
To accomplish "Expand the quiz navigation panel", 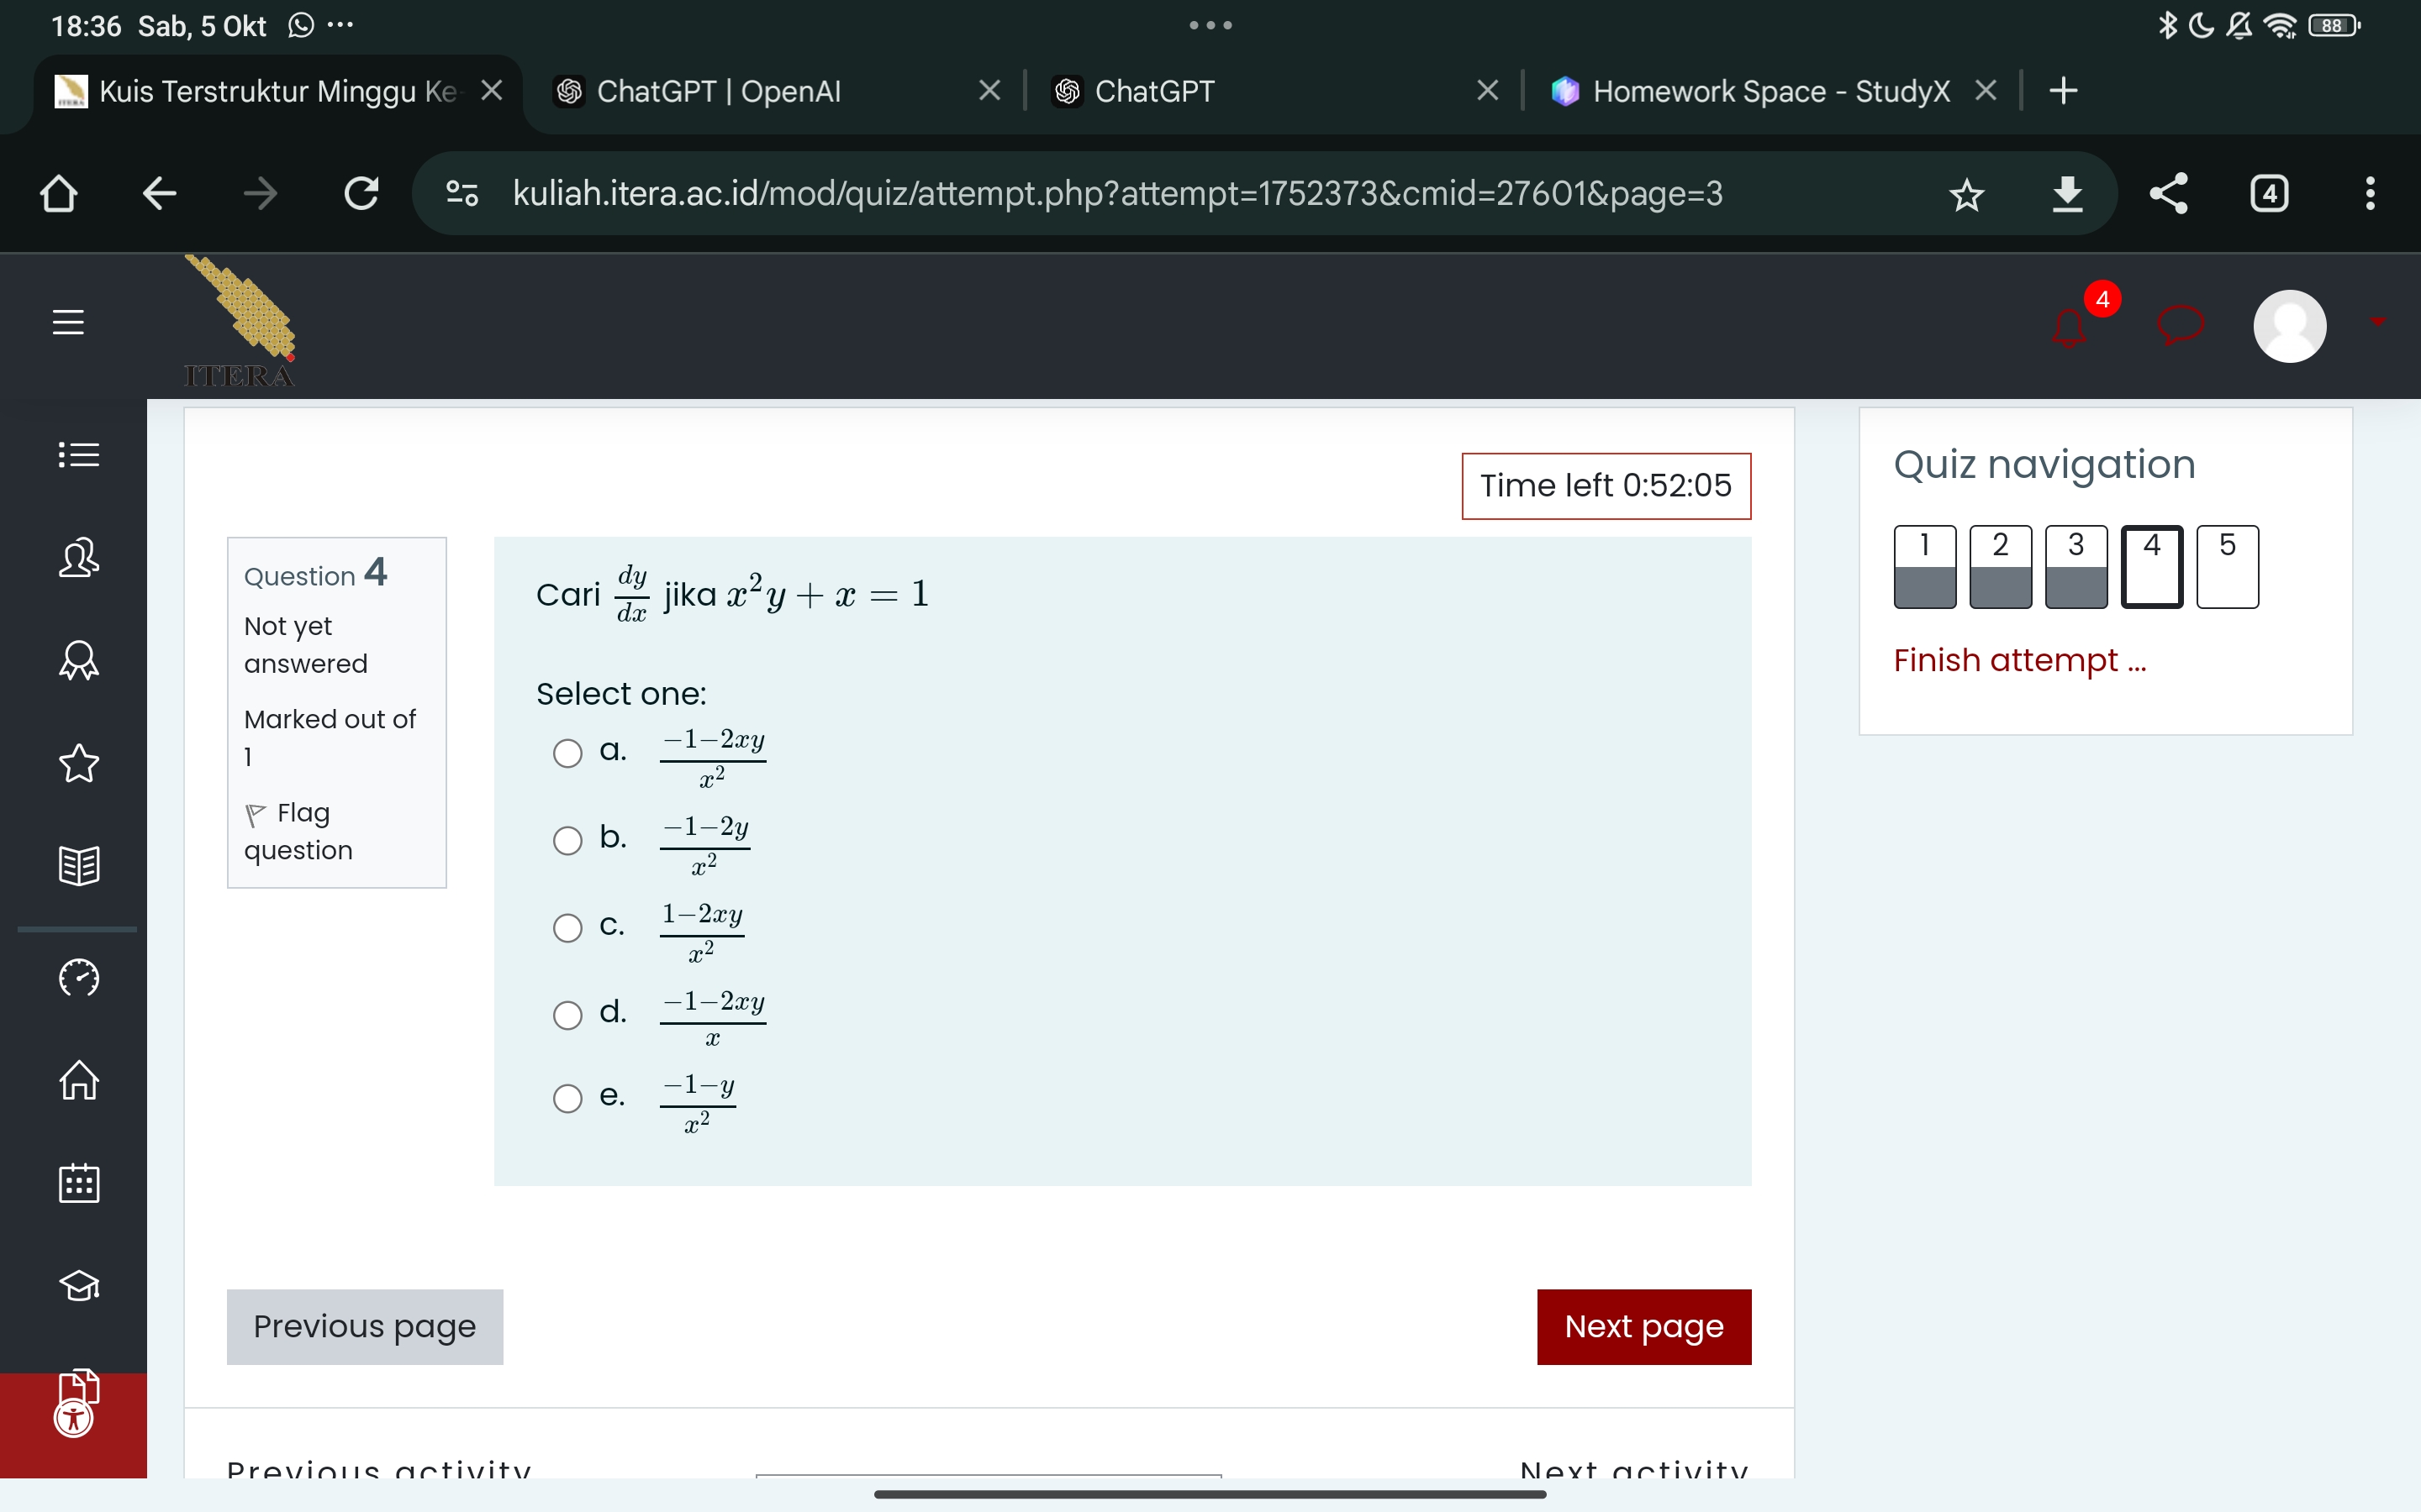I will click(78, 453).
